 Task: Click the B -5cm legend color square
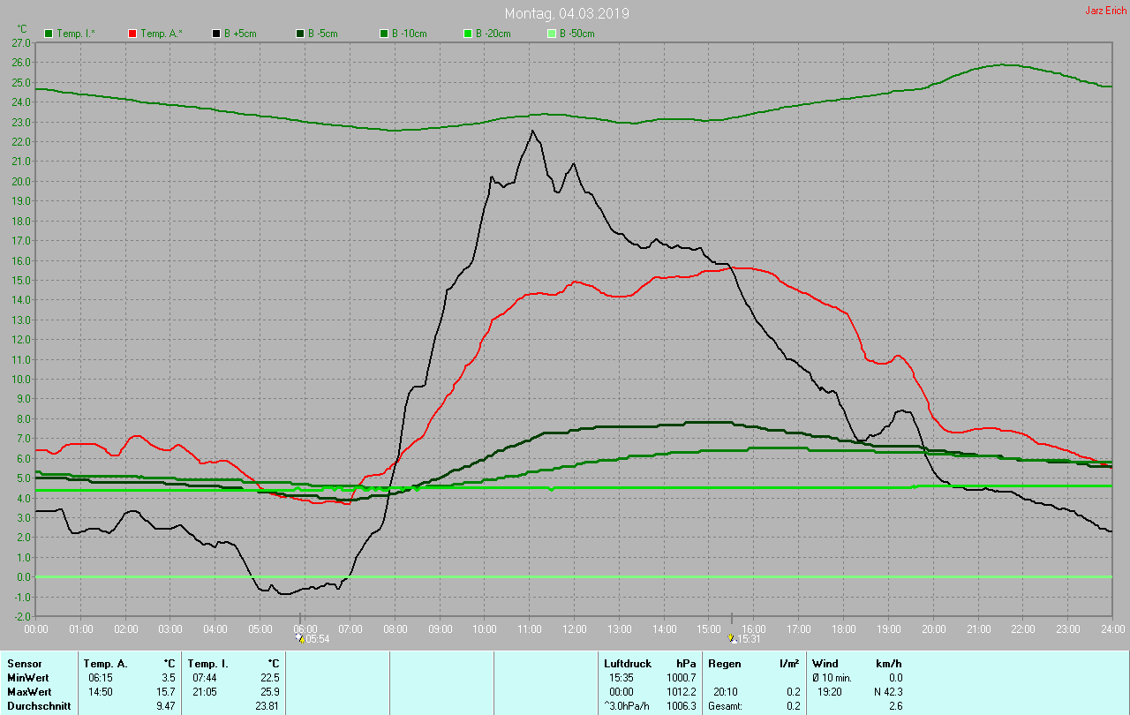click(299, 34)
